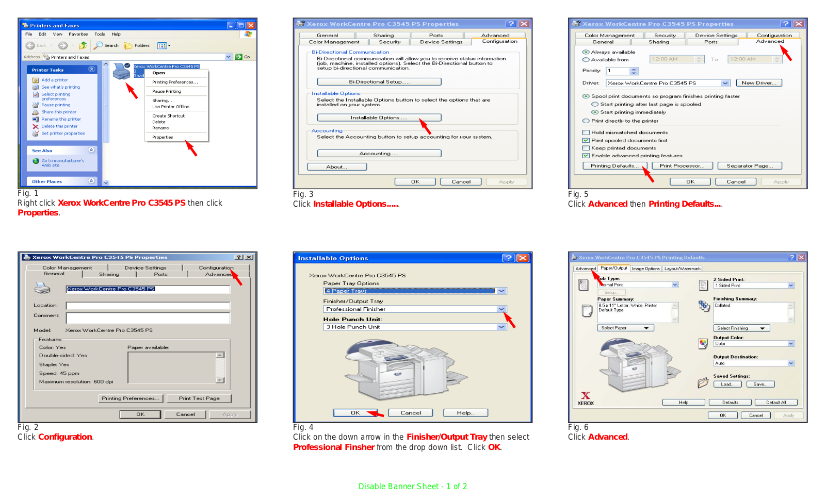Viewport: 826px width, 501px height.
Task: Open the Select Paper menu button
Action: coord(626,328)
